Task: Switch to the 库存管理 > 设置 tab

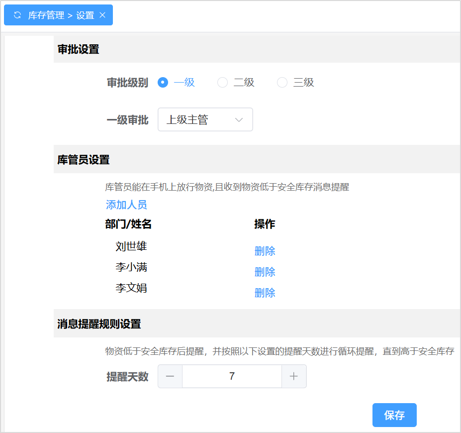Action: pyautogui.click(x=61, y=15)
